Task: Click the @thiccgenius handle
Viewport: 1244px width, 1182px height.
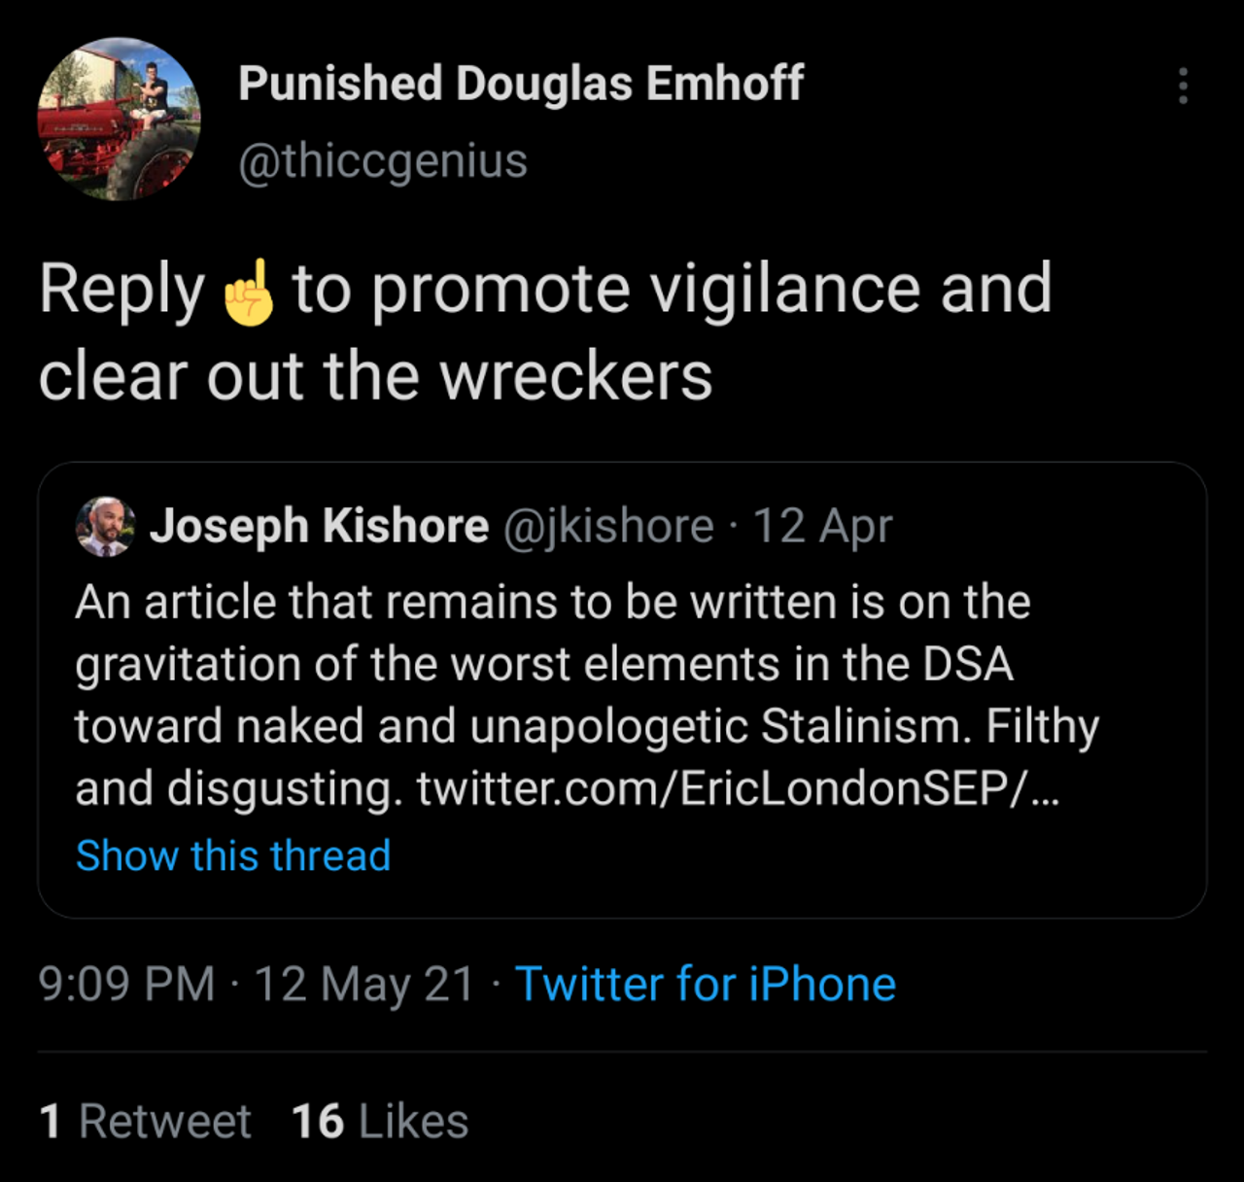Action: point(383,160)
